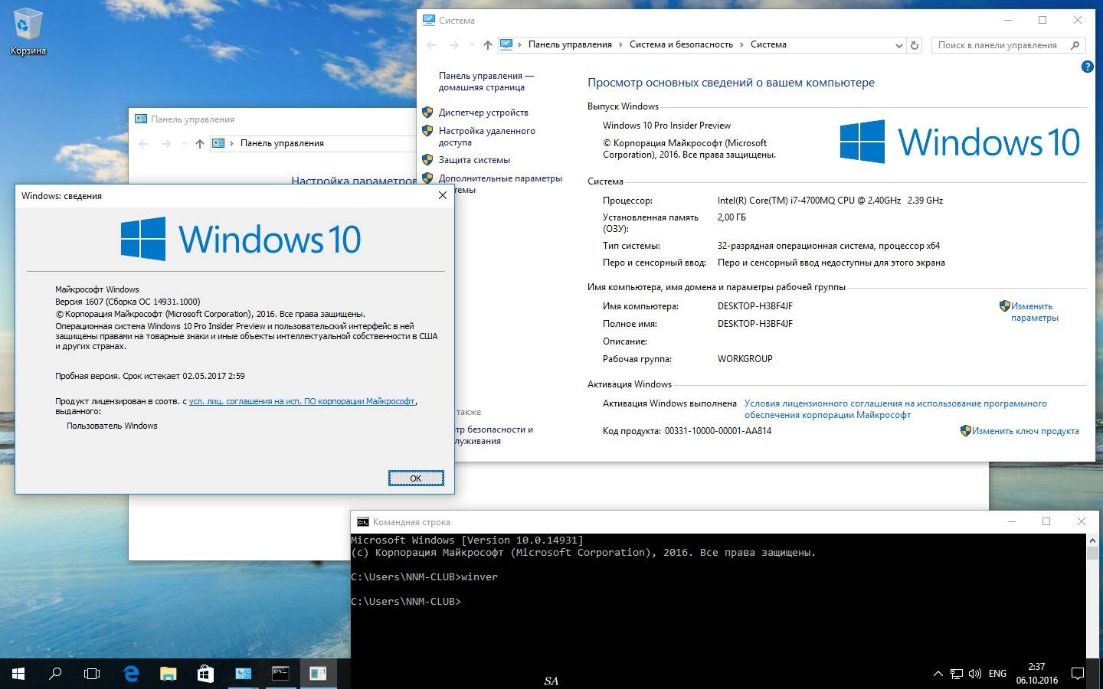Open the Windows Start menu

point(18,674)
